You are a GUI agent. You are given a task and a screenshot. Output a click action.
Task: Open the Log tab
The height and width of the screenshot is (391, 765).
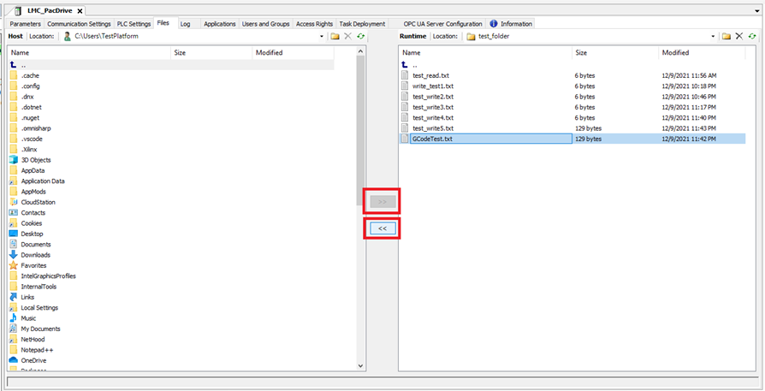point(185,24)
